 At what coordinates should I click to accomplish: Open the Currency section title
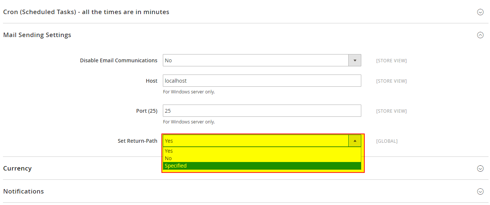[x=17, y=168]
